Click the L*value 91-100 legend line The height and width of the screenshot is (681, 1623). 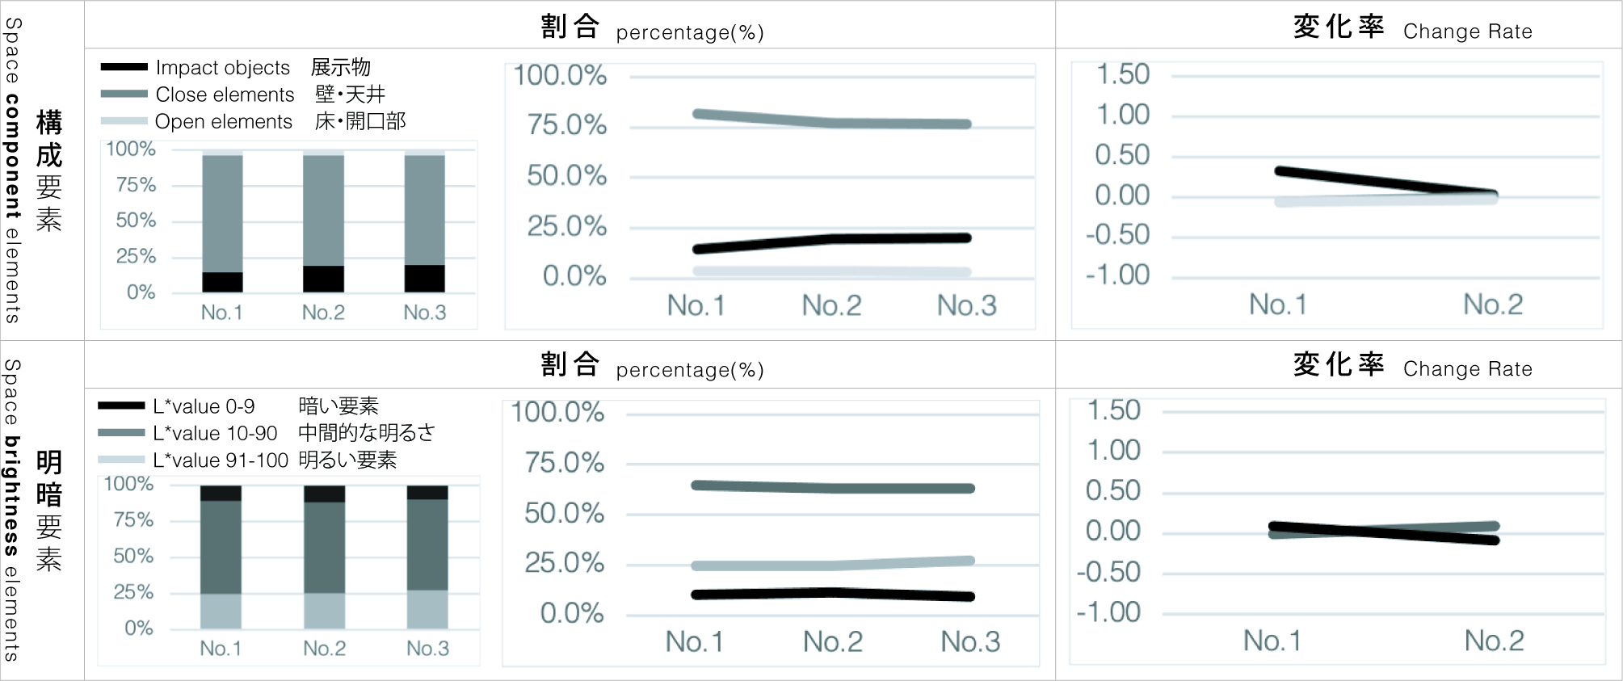[x=121, y=460]
